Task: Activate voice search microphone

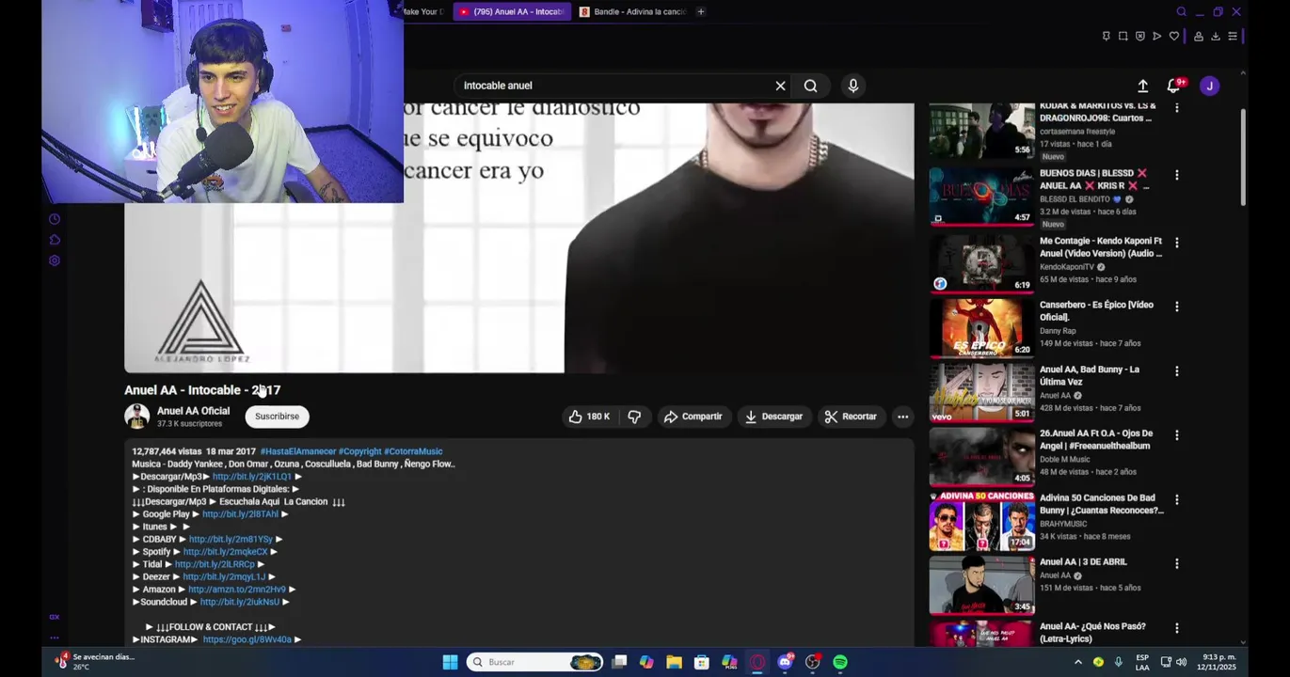Action: [853, 86]
